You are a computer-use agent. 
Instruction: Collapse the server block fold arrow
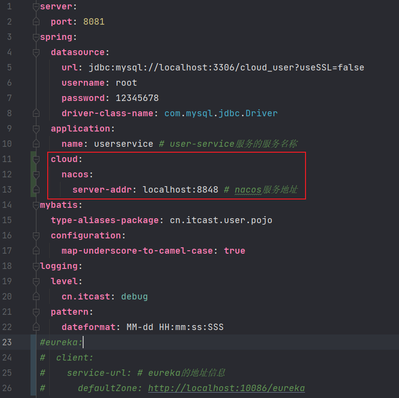36,7
